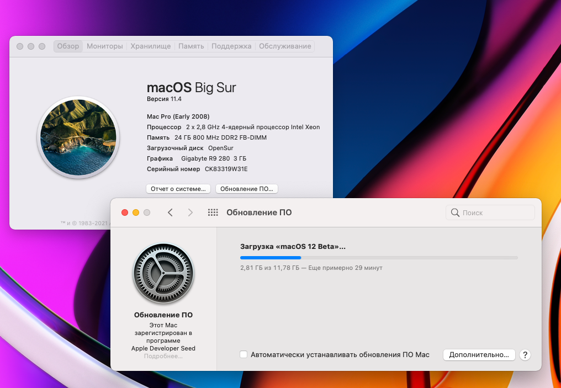Select the Обслуживание tab

click(285, 46)
